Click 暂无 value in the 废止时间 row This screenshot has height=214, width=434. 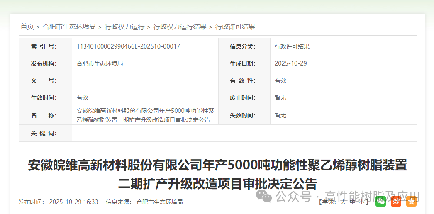(x=280, y=97)
